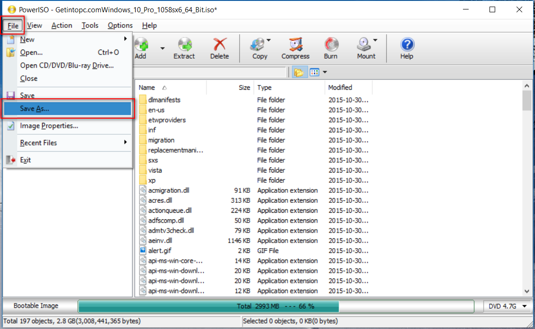
Task: Click the view mode grid icon
Action: 314,72
